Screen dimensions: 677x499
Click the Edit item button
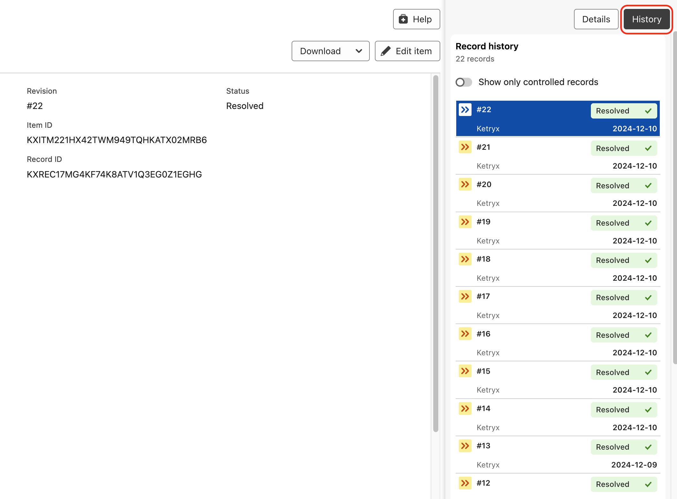(407, 51)
